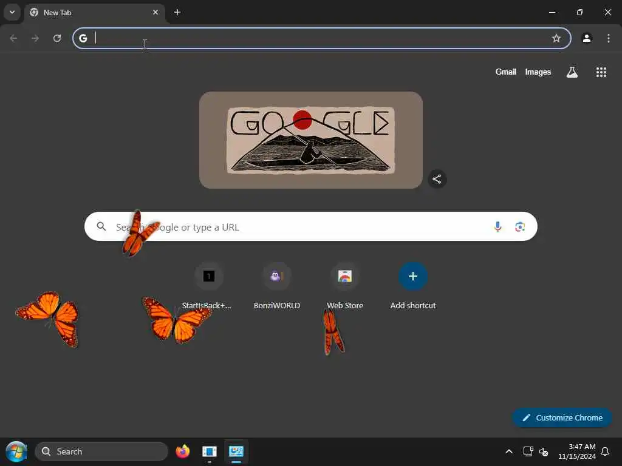Open the clock showing 3:47 AM
This screenshot has width=622, height=466.
pos(577,451)
